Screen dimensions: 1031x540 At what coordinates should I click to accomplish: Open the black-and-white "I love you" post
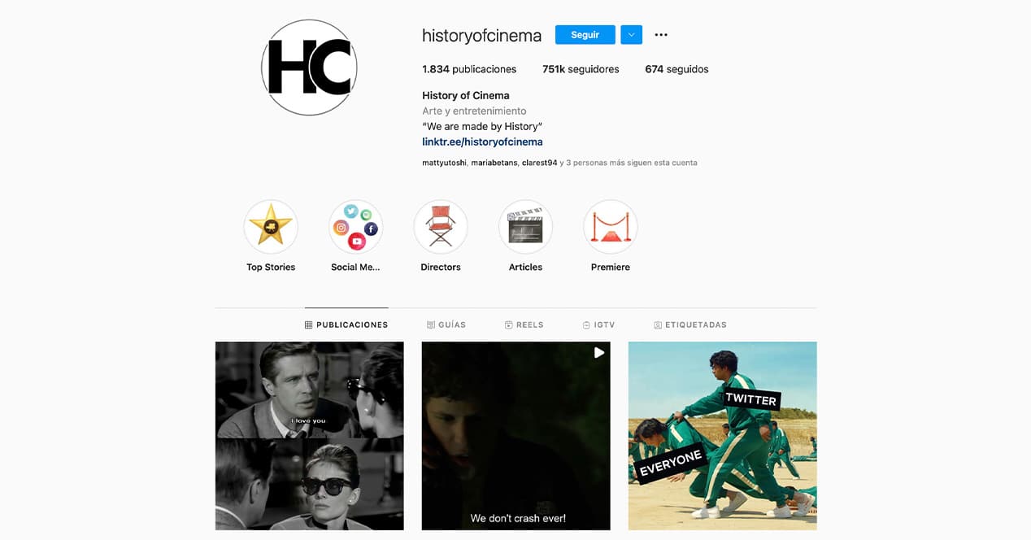[309, 436]
